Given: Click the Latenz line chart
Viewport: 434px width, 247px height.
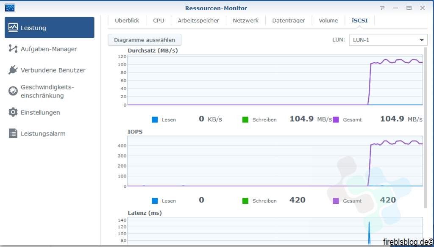Looking at the screenshot, I should 275,231.
